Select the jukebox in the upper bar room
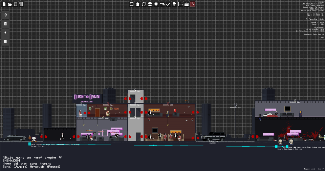 108,113
